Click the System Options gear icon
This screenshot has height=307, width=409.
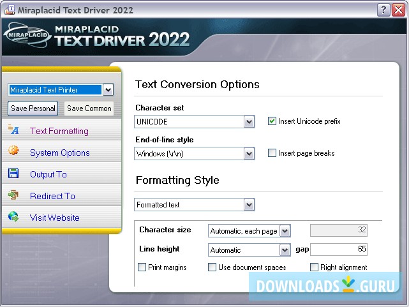13,150
